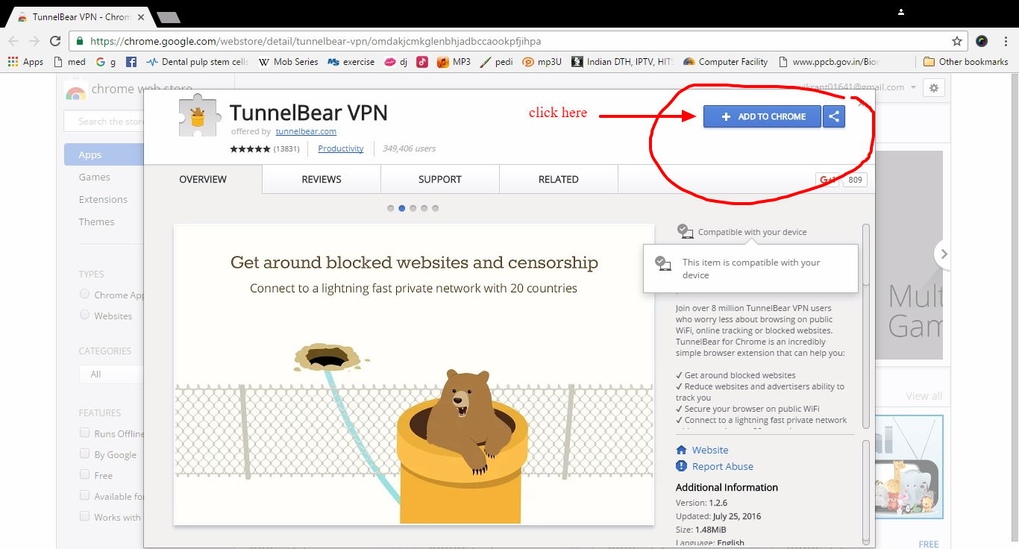Open the 'med' bookmark
Image resolution: width=1019 pixels, height=549 pixels.
pos(70,62)
